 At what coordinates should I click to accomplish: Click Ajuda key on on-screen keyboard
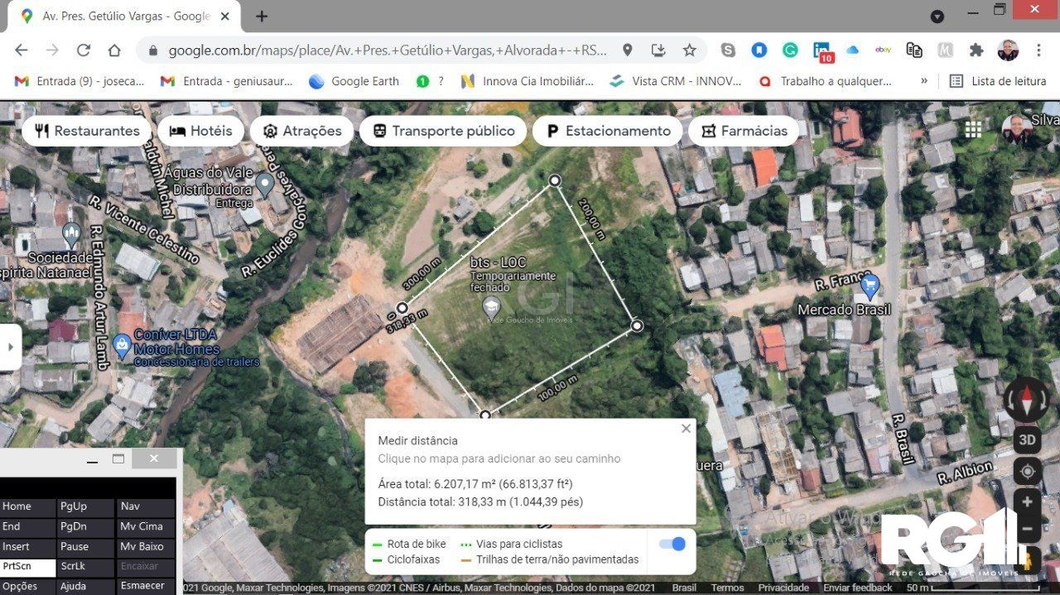pos(86,586)
